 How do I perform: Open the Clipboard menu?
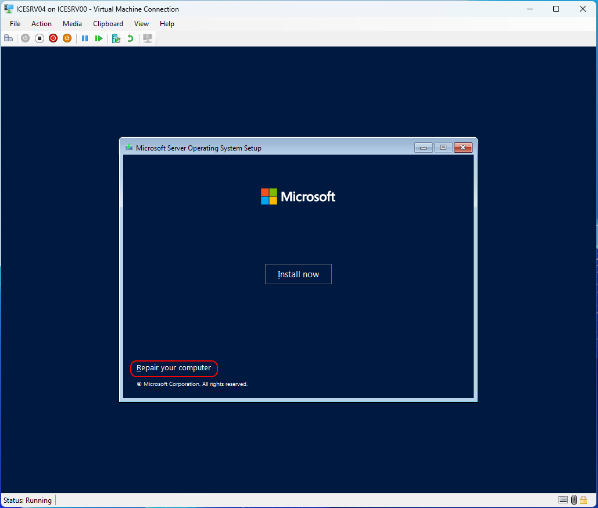tap(108, 24)
